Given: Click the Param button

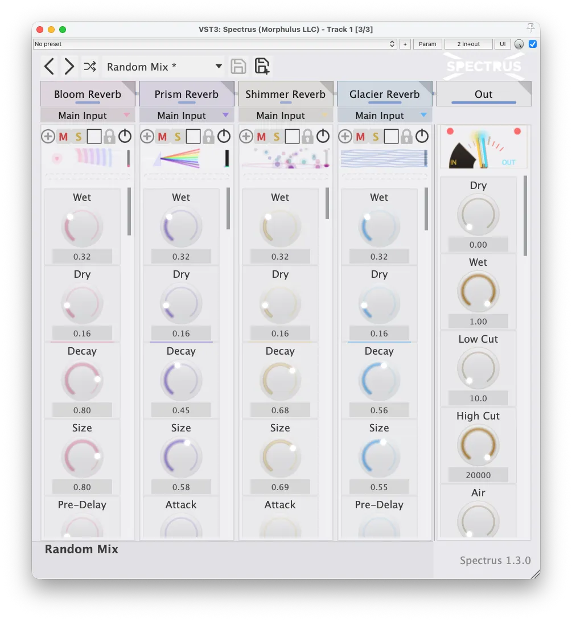Looking at the screenshot, I should [x=427, y=44].
